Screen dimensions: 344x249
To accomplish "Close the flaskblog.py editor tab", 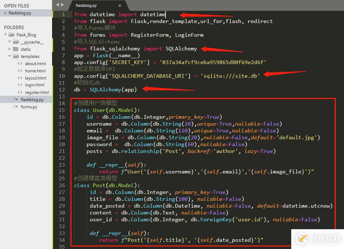I will tap(120, 5).
